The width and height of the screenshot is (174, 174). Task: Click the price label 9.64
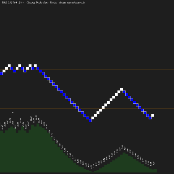point(49,132)
